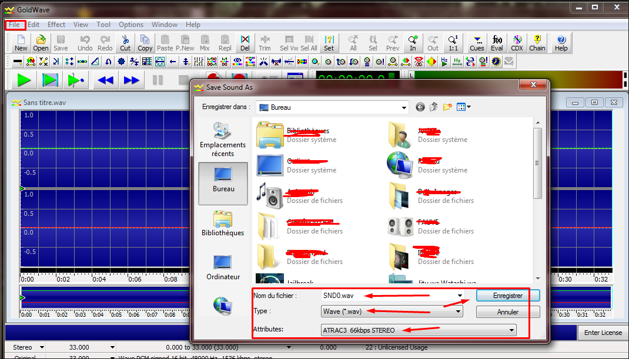Image resolution: width=629 pixels, height=359 pixels.
Task: Click the New file toolbar icon
Action: [21, 43]
